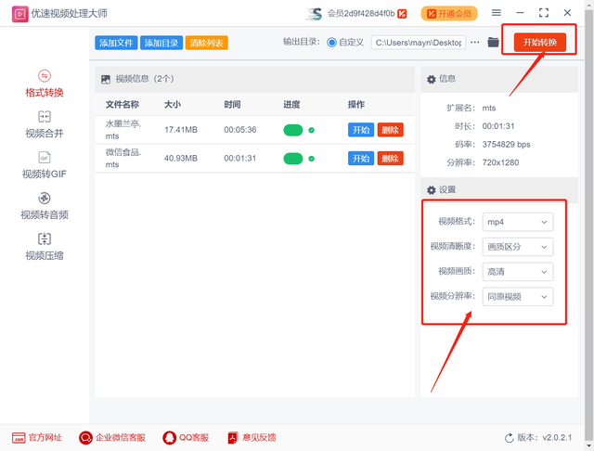The height and width of the screenshot is (451, 594).
Task: Click the 添加文件 button
Action: click(115, 43)
